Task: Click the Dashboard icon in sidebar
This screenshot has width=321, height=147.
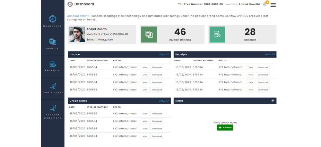Action: [x=53, y=19]
